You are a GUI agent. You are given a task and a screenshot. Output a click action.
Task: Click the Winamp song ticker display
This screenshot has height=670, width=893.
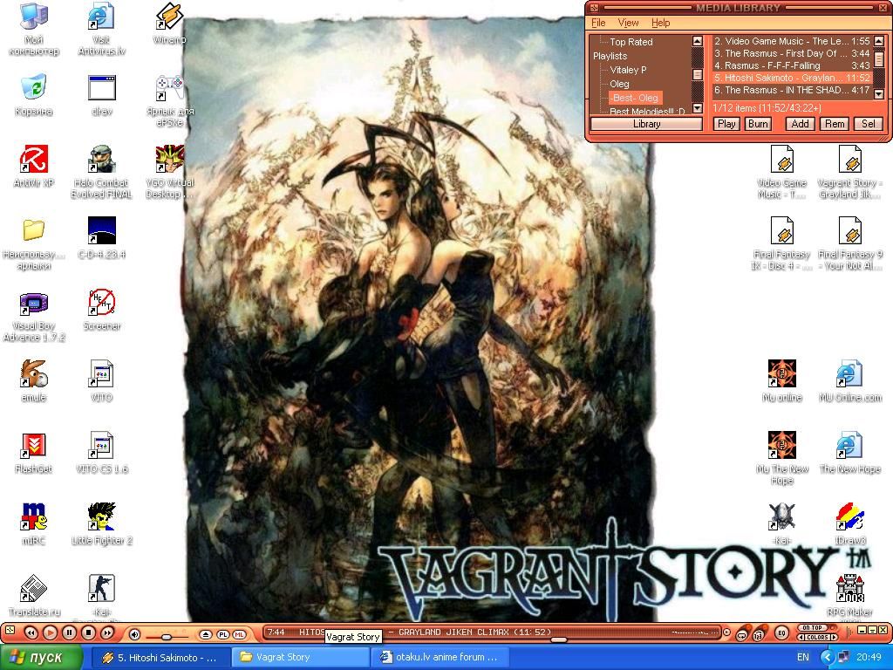coord(494,632)
